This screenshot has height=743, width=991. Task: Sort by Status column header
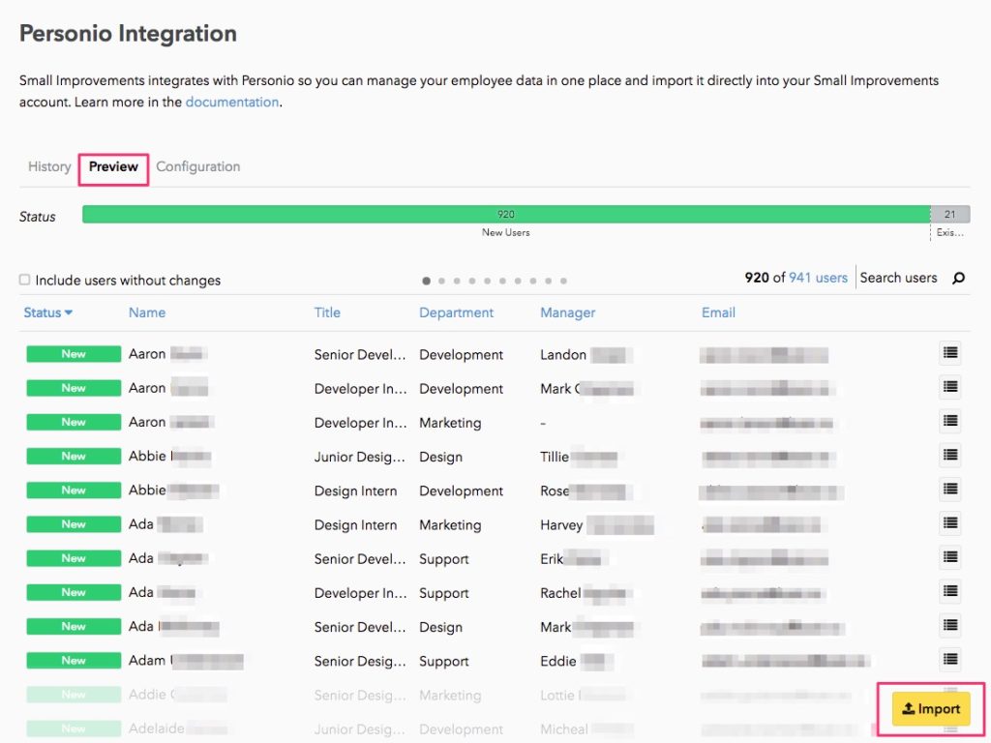tap(47, 312)
